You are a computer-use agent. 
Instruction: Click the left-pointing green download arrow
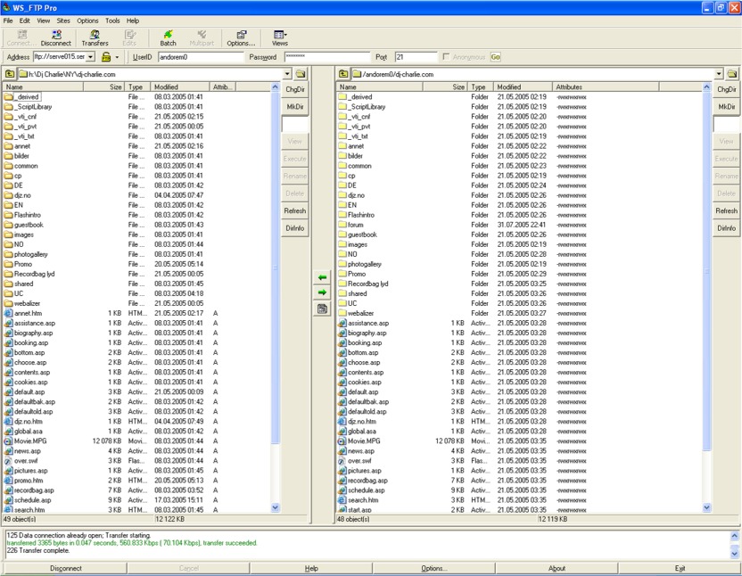click(x=322, y=277)
